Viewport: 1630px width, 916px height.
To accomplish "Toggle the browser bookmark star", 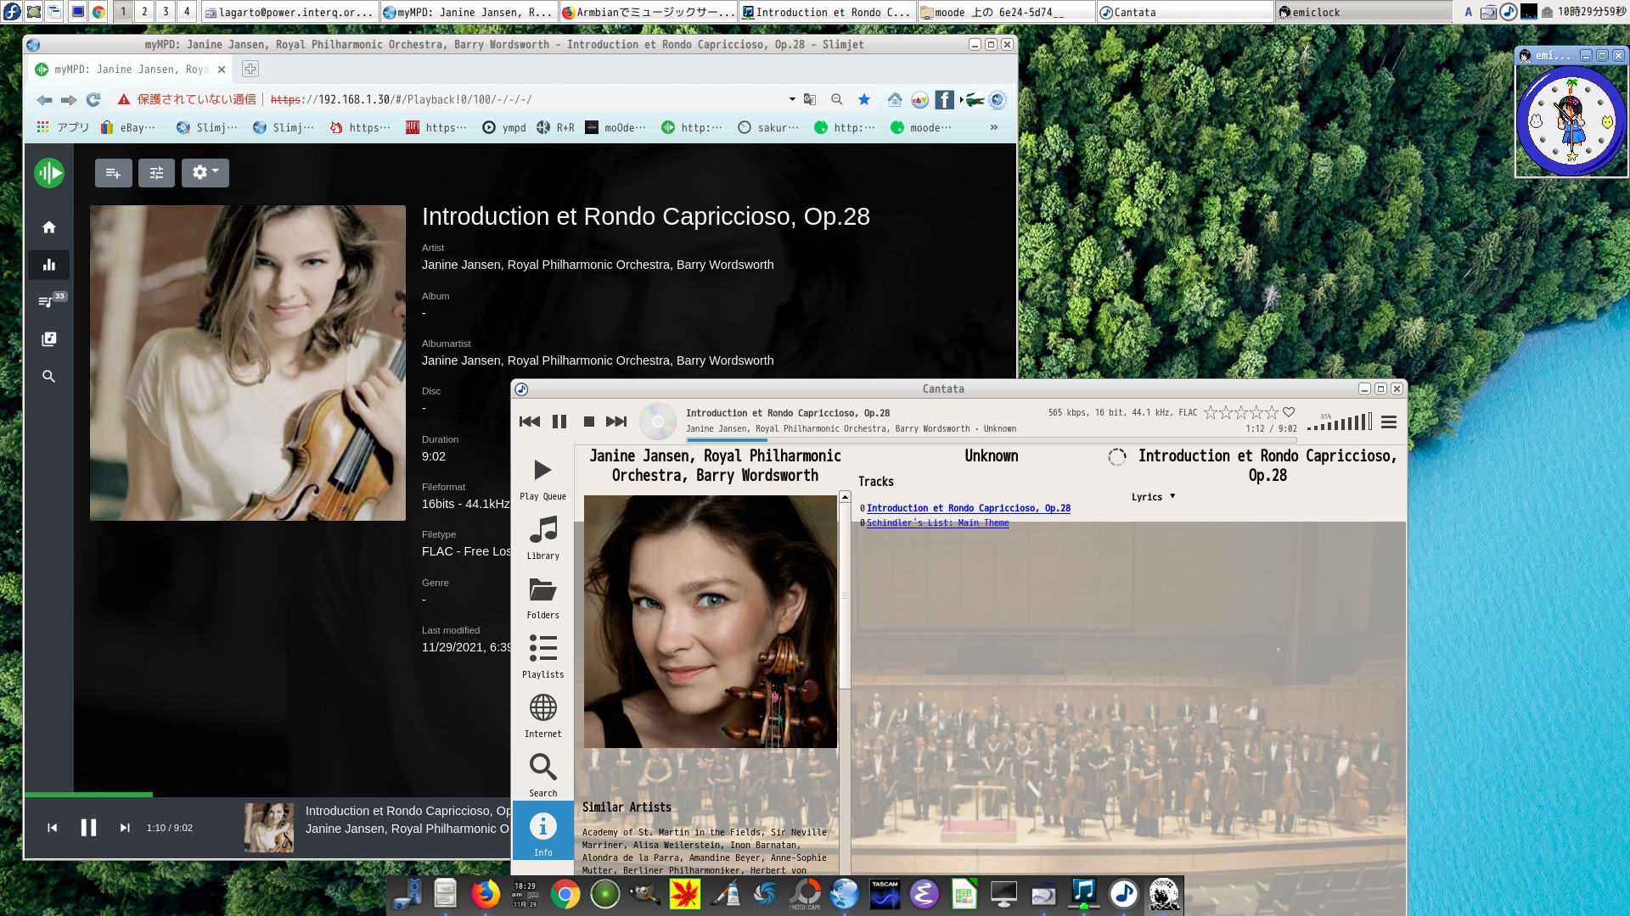I will click(864, 99).
